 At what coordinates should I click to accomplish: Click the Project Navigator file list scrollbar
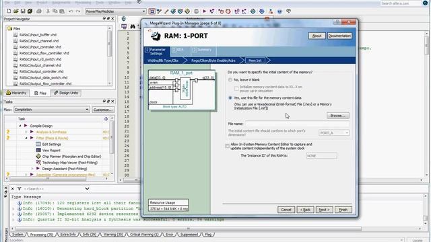tap(109, 43)
